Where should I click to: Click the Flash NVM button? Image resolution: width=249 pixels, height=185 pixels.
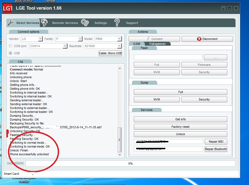(157, 72)
